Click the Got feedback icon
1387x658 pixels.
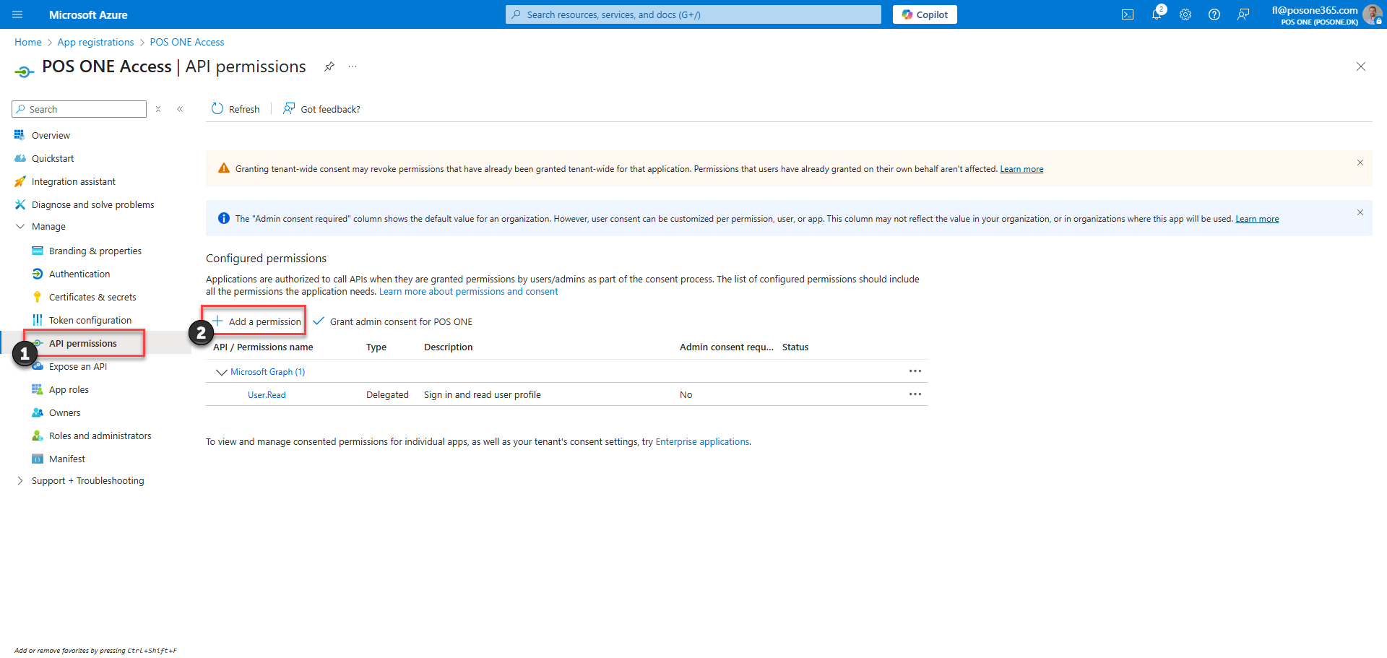[x=289, y=108]
